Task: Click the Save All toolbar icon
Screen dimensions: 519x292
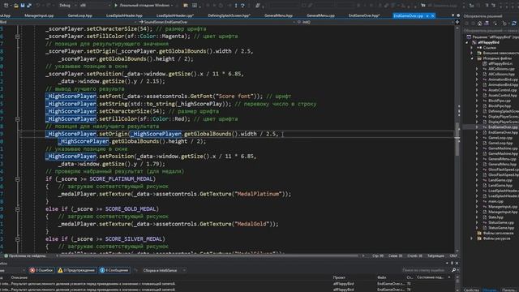Action: coord(29,6)
